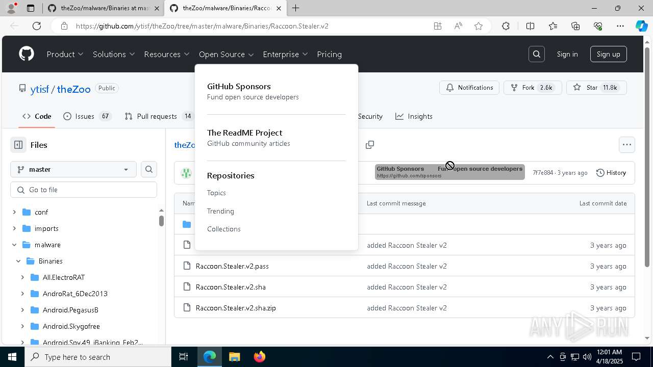Open the master branch dropdown

click(x=73, y=169)
